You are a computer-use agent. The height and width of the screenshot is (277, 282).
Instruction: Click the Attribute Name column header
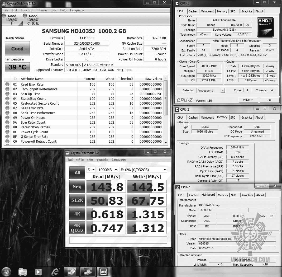(48, 79)
